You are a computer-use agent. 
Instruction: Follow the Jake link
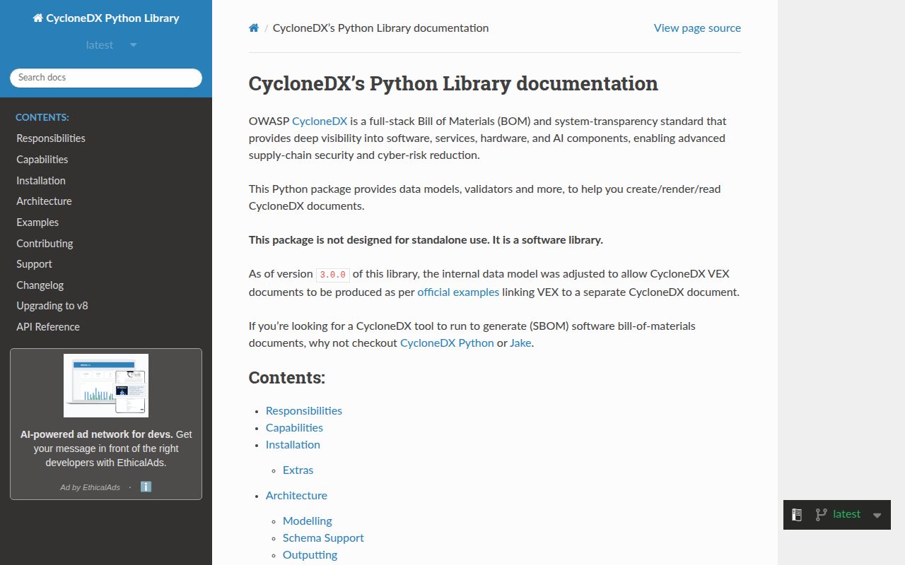520,343
